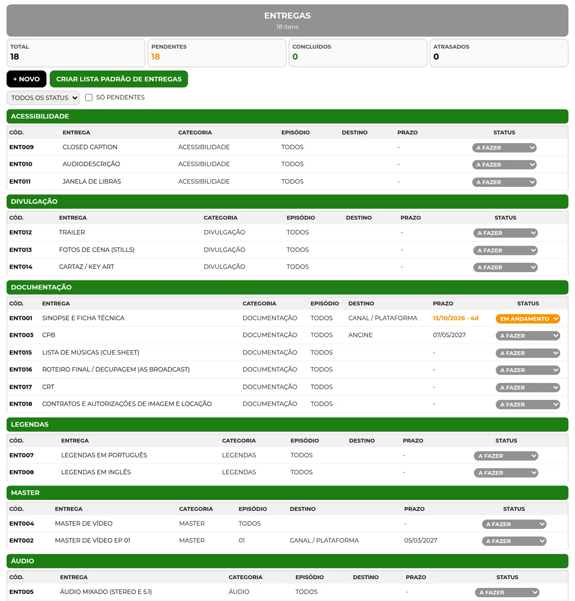Open status dropdown for ENT011 Janela de Libras
This screenshot has width=575, height=601.
pos(504,182)
